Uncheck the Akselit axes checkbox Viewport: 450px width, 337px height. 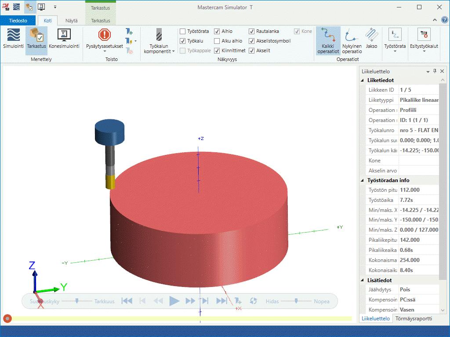pos(252,51)
